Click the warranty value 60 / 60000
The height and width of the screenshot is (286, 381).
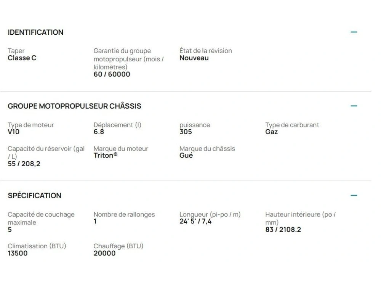click(112, 74)
